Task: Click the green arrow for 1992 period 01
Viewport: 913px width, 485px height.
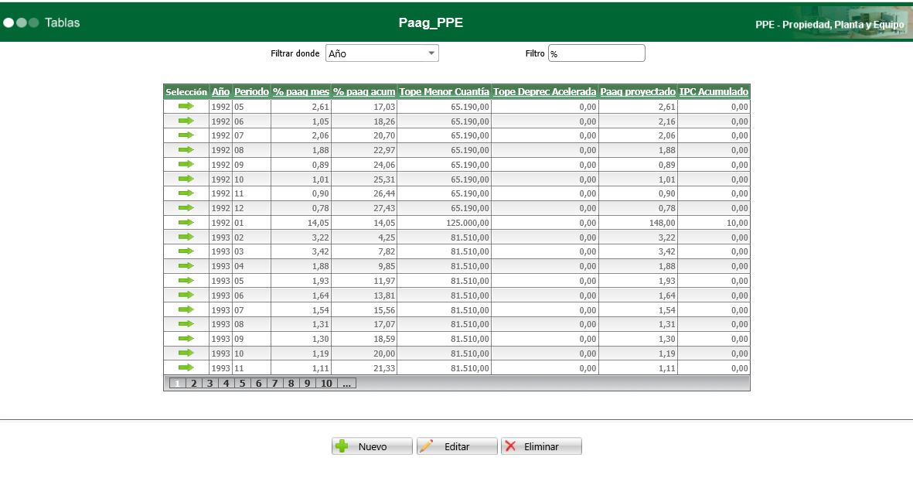Action: coord(186,223)
